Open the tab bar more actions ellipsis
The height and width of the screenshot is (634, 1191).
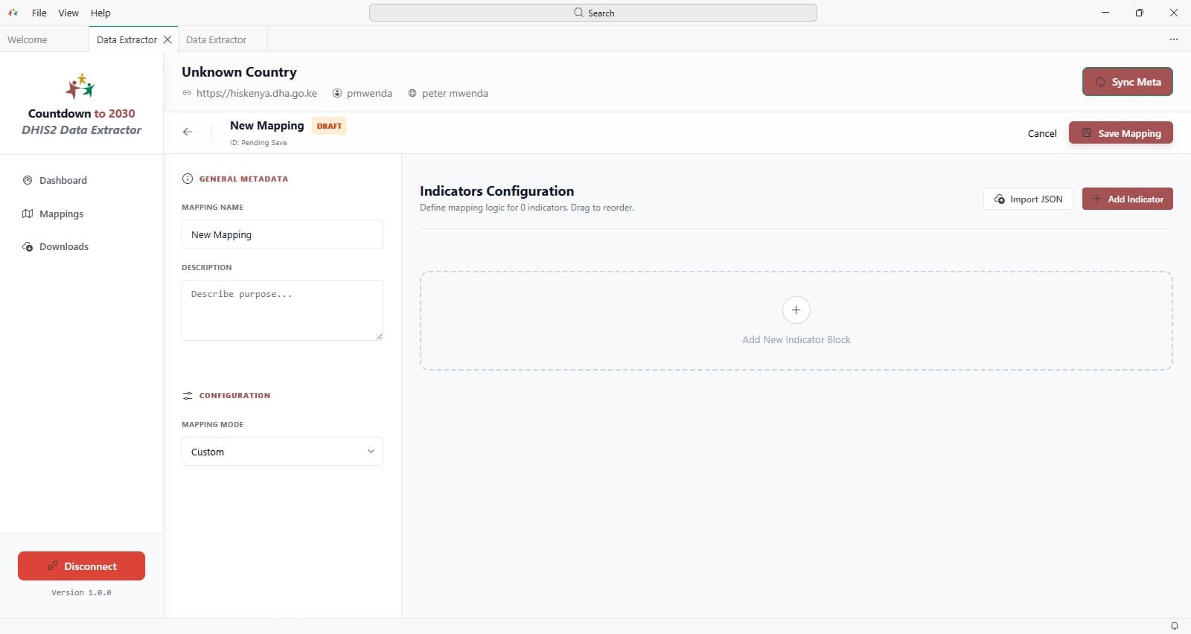pos(1174,39)
